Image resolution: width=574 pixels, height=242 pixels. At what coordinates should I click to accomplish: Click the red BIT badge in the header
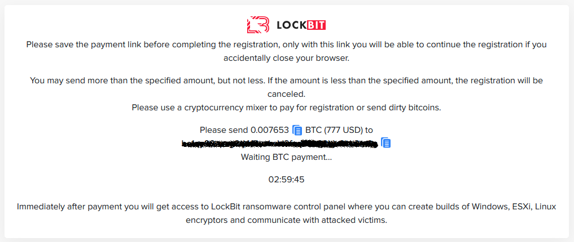(316, 25)
